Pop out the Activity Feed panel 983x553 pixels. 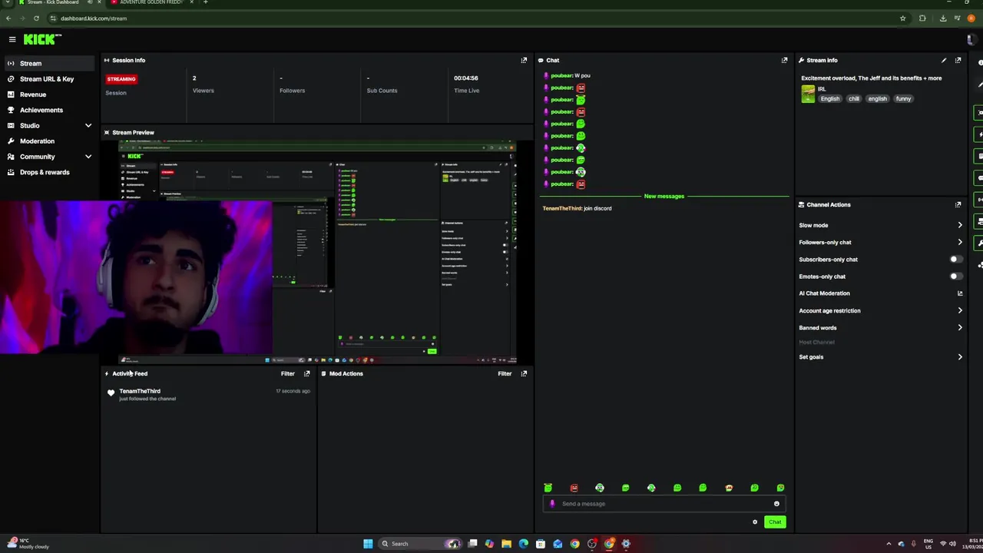click(x=306, y=373)
